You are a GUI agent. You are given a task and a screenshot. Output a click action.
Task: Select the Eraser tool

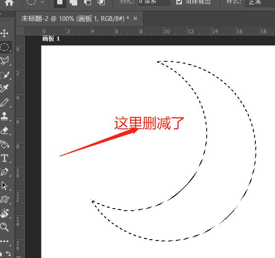5,130
